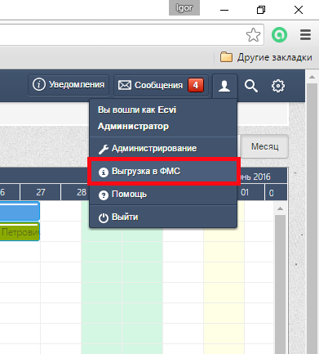Viewport: 319px width, 354px height.
Task: Click the green browser extension icon
Action: click(279, 35)
